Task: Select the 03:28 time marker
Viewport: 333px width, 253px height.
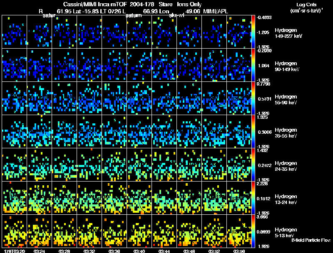Action: tap(64, 251)
